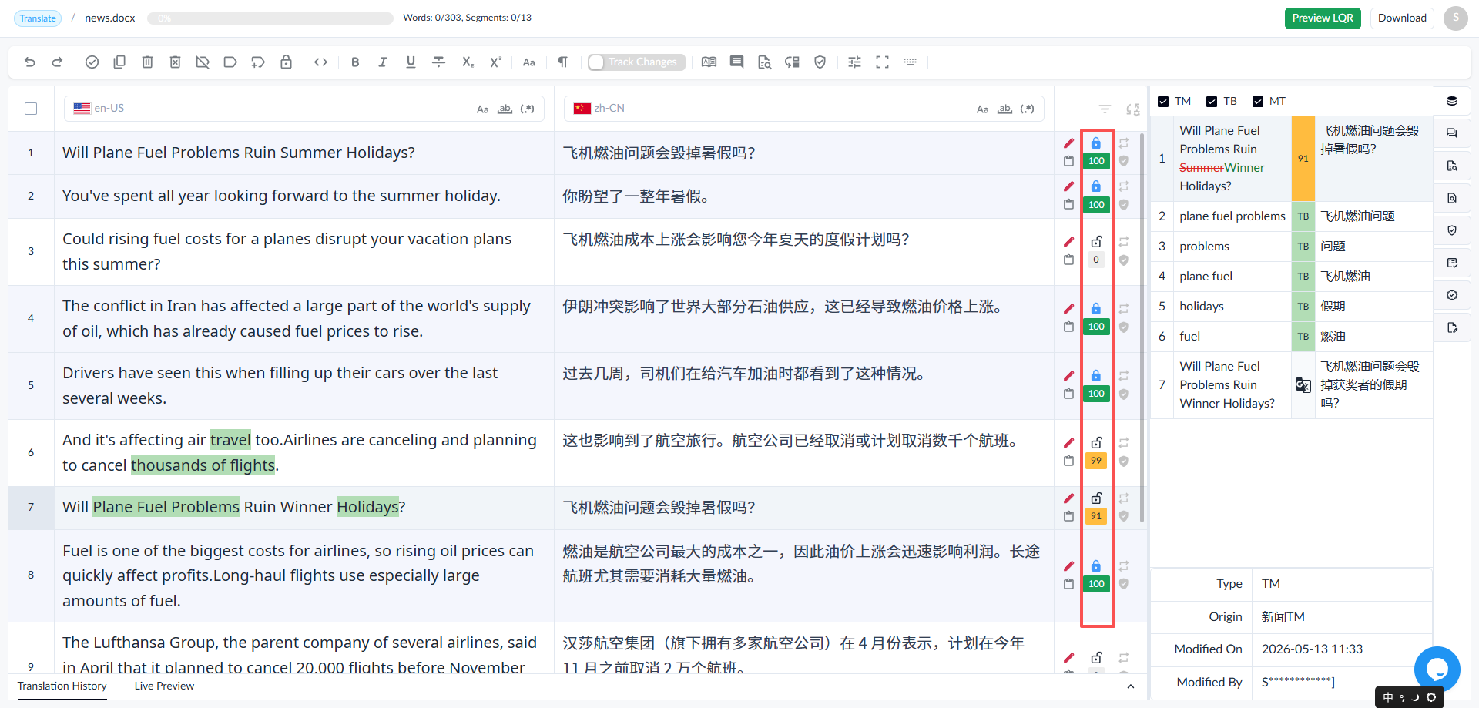The image size is (1479, 708).
Task: Apply underline formatting
Action: pyautogui.click(x=411, y=62)
